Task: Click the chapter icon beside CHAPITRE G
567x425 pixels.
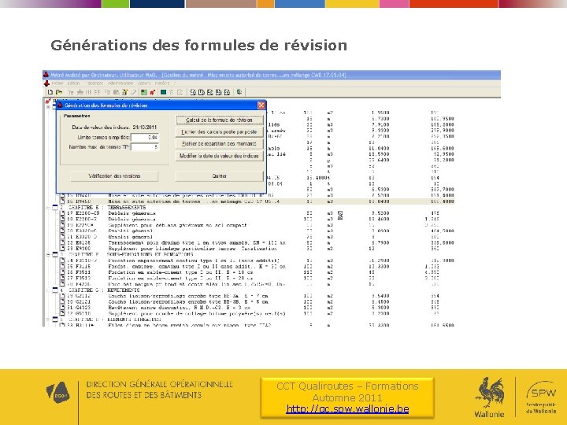Action: point(55,290)
